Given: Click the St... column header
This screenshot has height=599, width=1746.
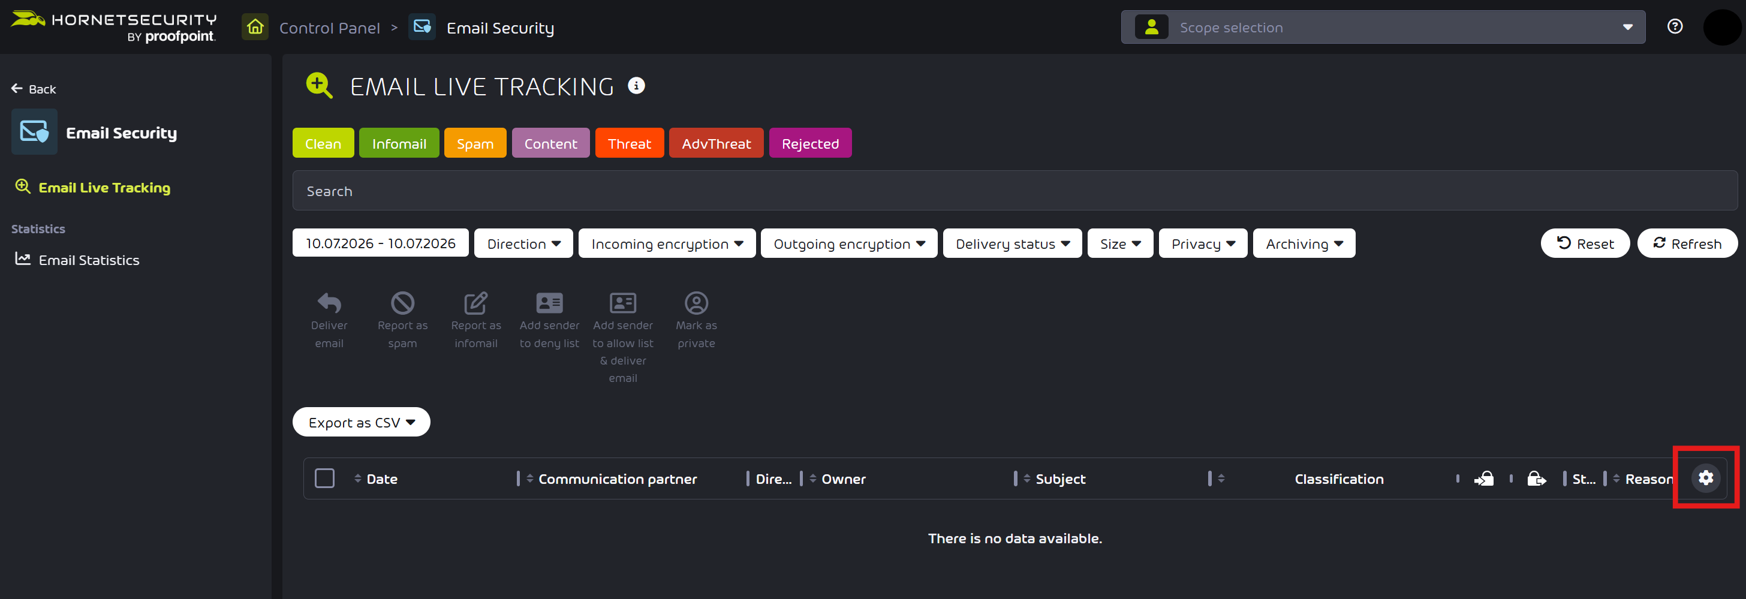Looking at the screenshot, I should 1584,479.
